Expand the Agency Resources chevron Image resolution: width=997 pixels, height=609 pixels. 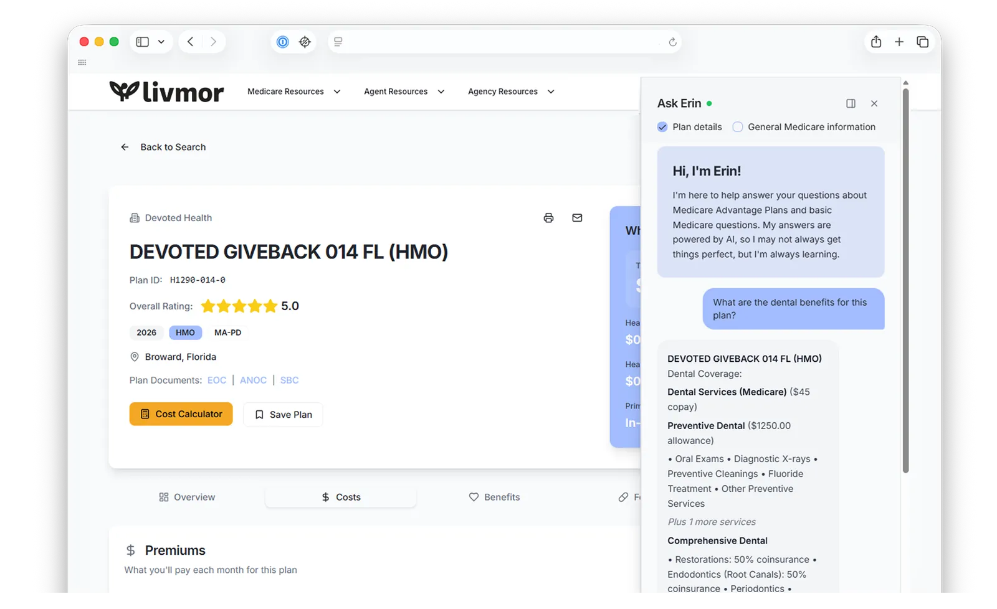point(551,92)
